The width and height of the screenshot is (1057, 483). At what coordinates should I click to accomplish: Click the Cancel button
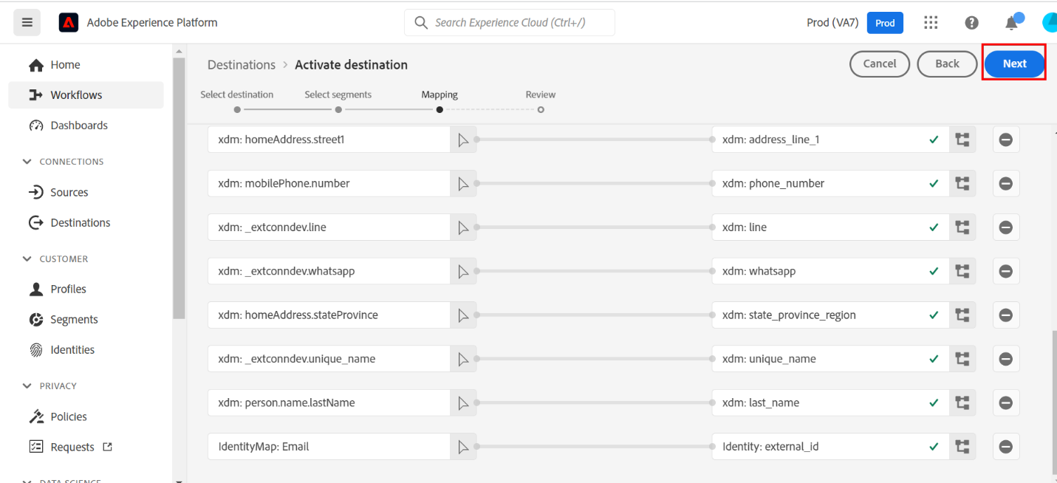879,64
